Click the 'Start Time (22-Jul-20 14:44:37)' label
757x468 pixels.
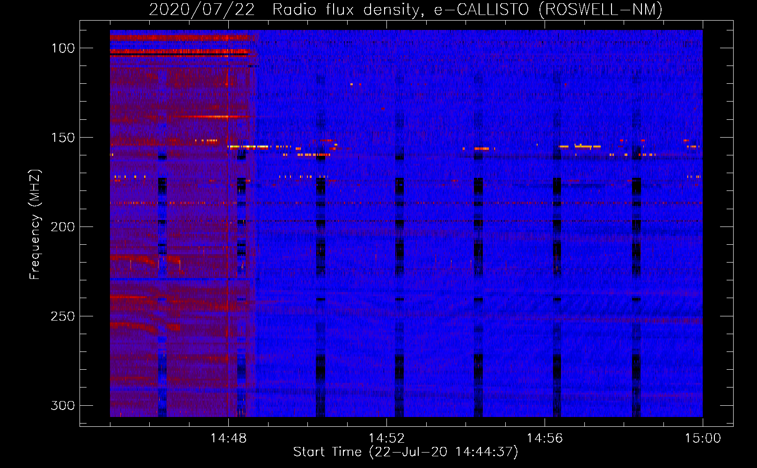pos(406,452)
